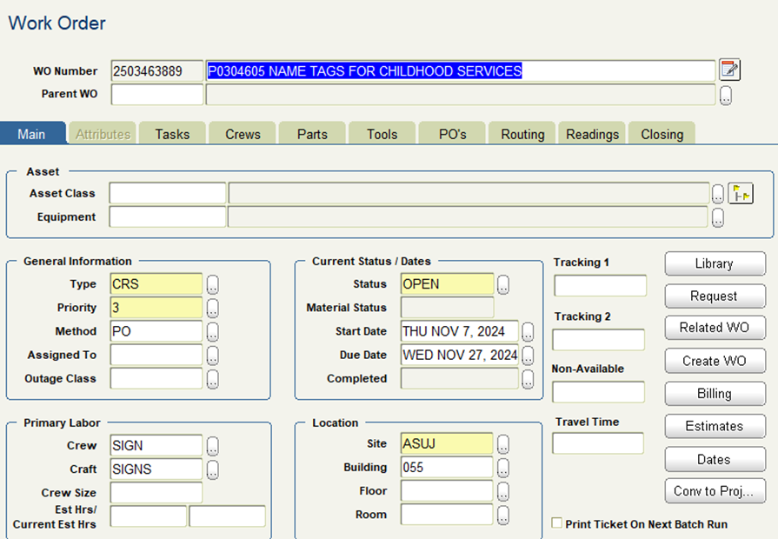Click the Start Date field
This screenshot has width=778, height=539.
tap(460, 331)
